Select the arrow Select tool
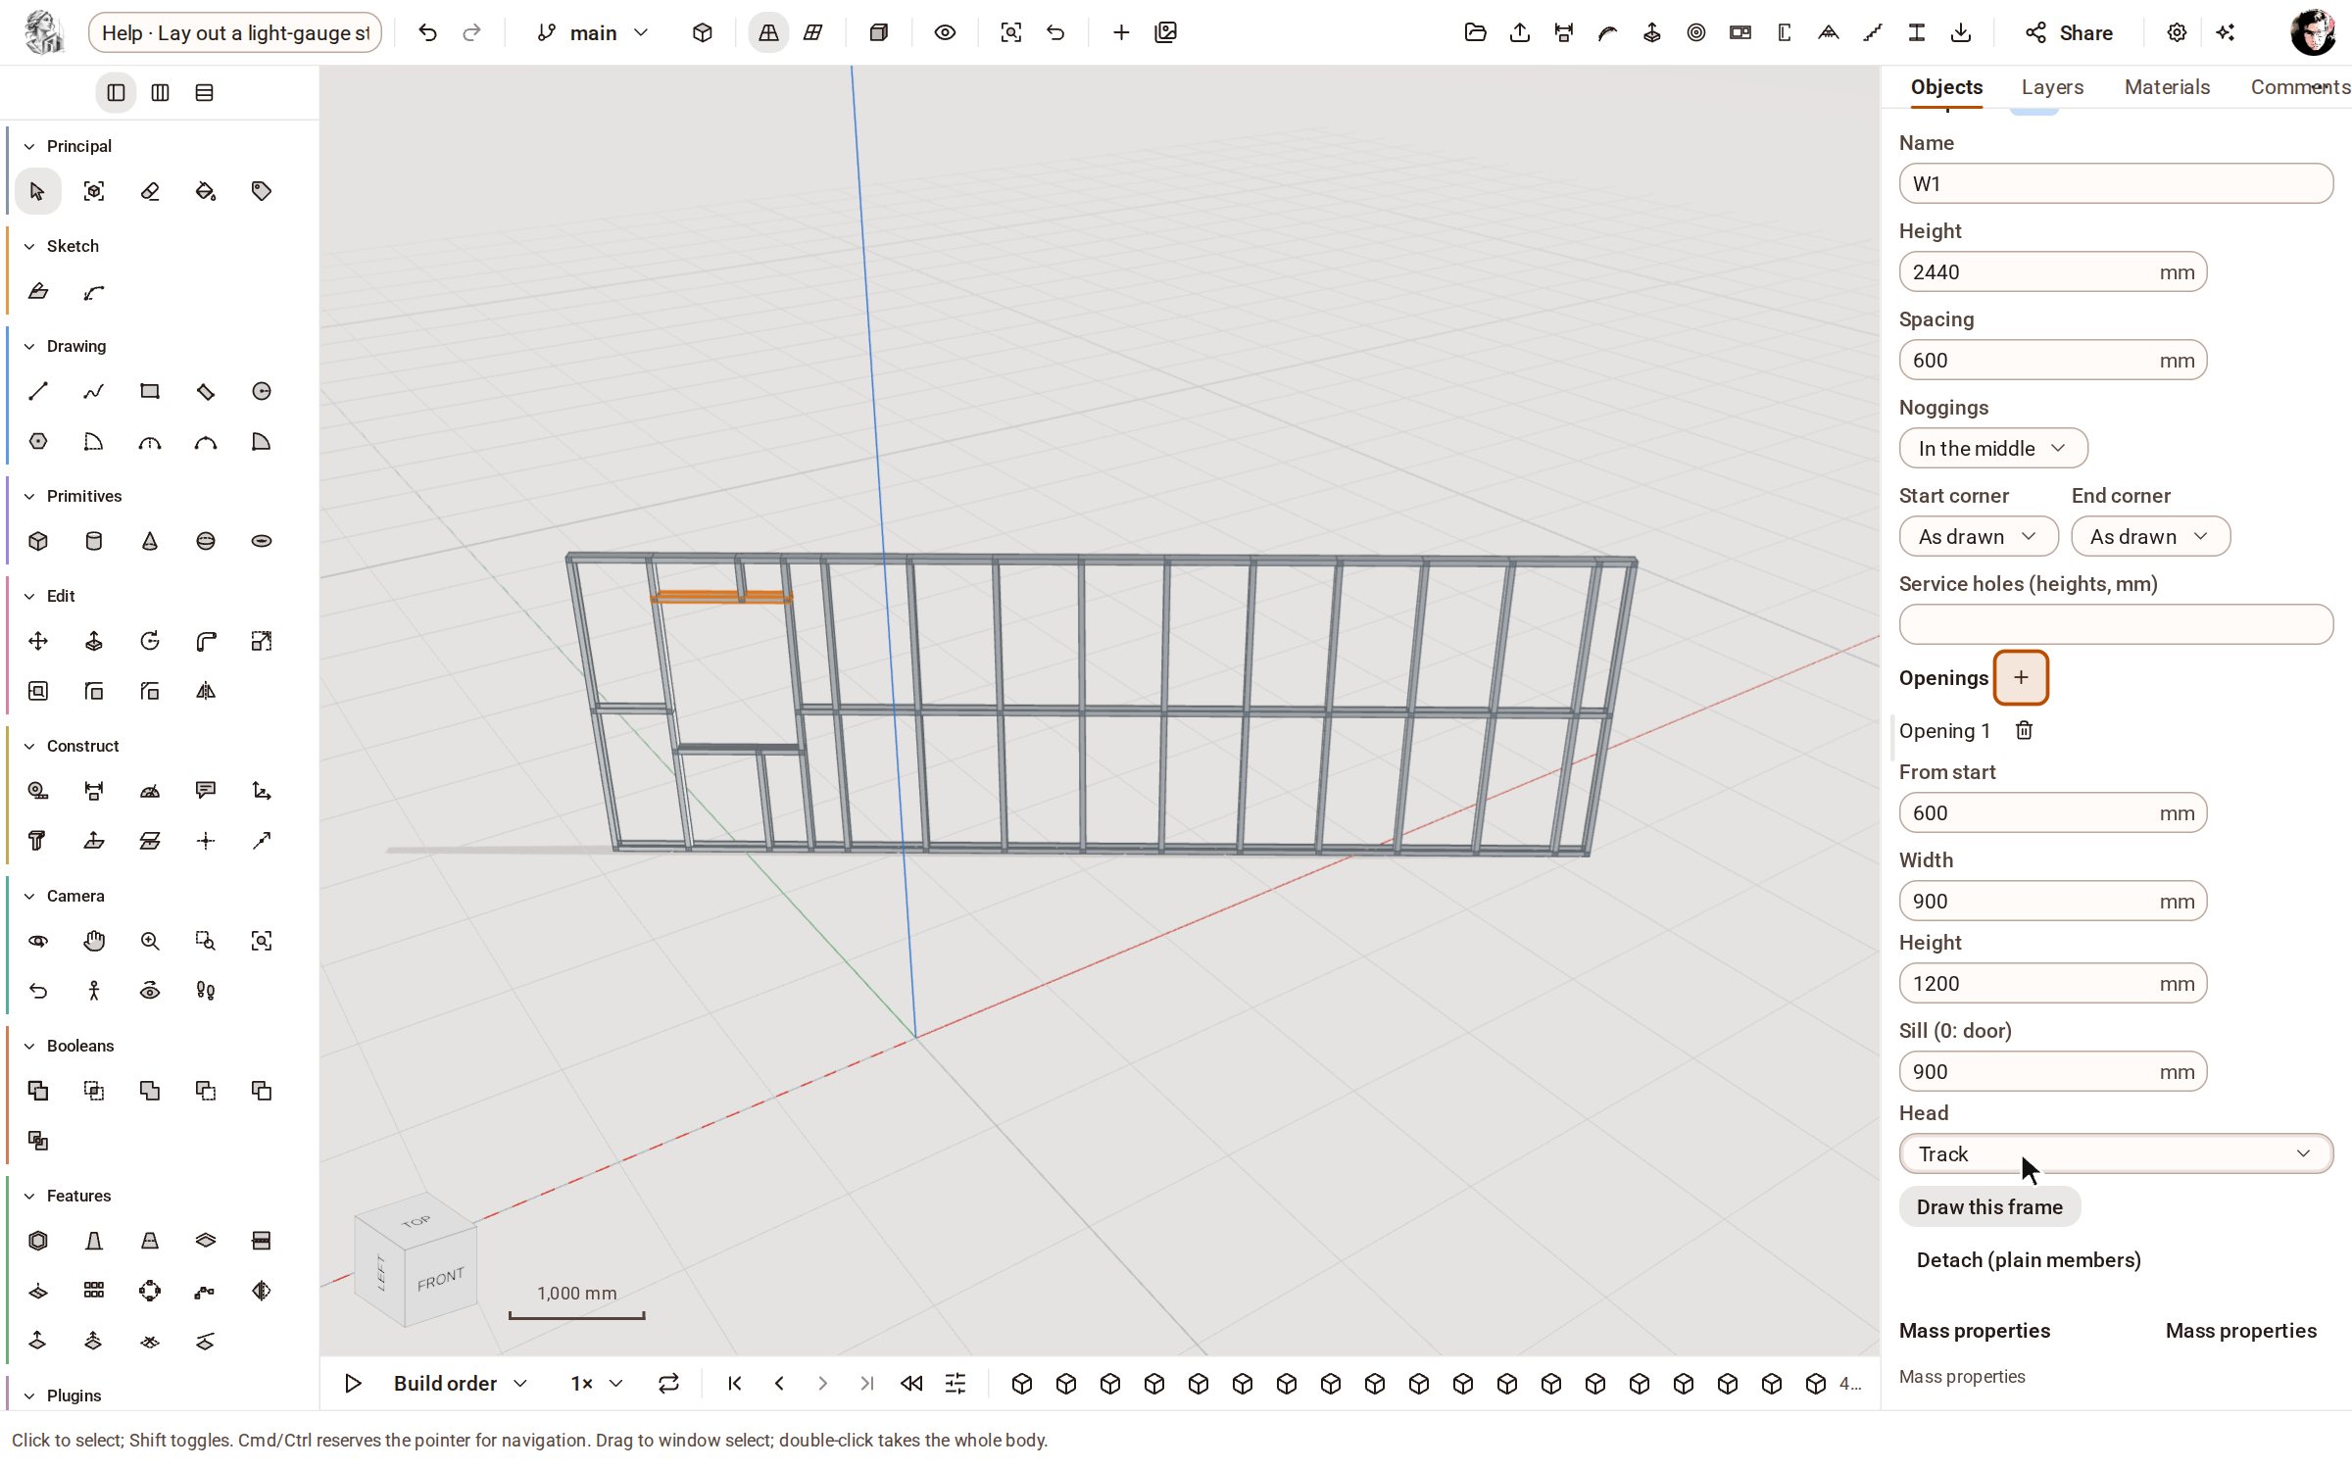The height and width of the screenshot is (1470, 2352). pyautogui.click(x=37, y=191)
